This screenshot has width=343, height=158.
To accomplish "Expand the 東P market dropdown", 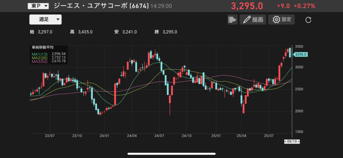I will [38, 6].
